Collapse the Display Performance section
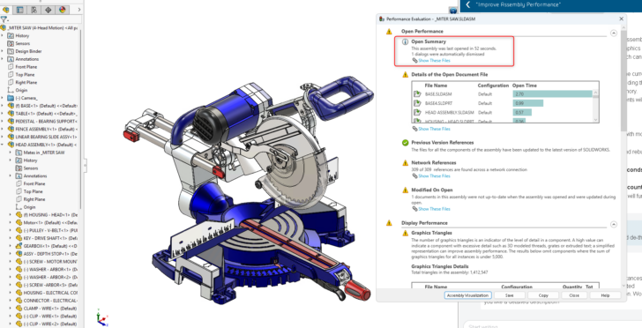642x328 pixels. [614, 225]
